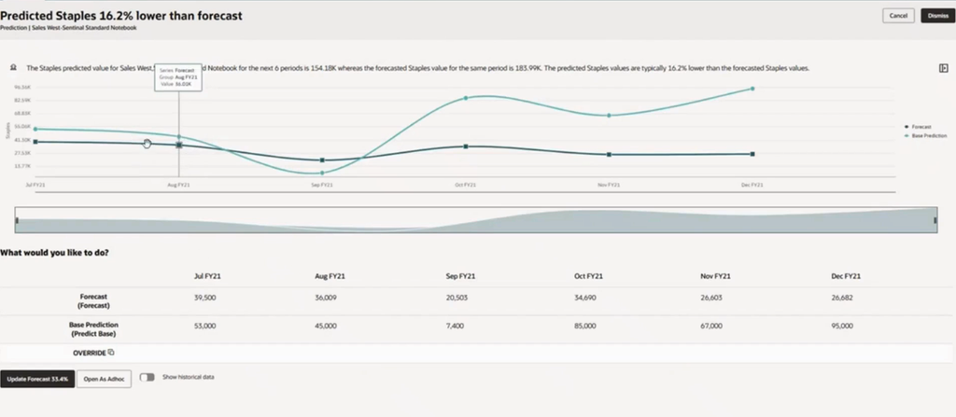The image size is (956, 417).
Task: Click Forecast value 34,690
Action: click(585, 299)
